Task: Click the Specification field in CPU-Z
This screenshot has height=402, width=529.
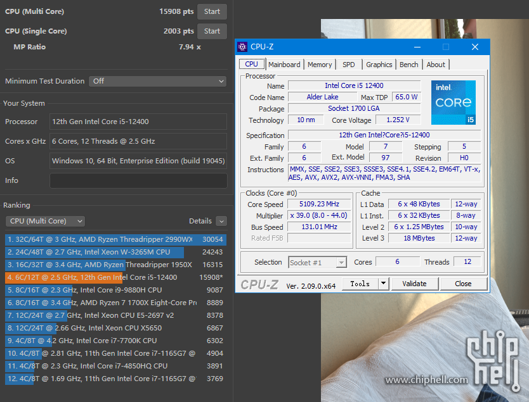Action: coord(384,135)
